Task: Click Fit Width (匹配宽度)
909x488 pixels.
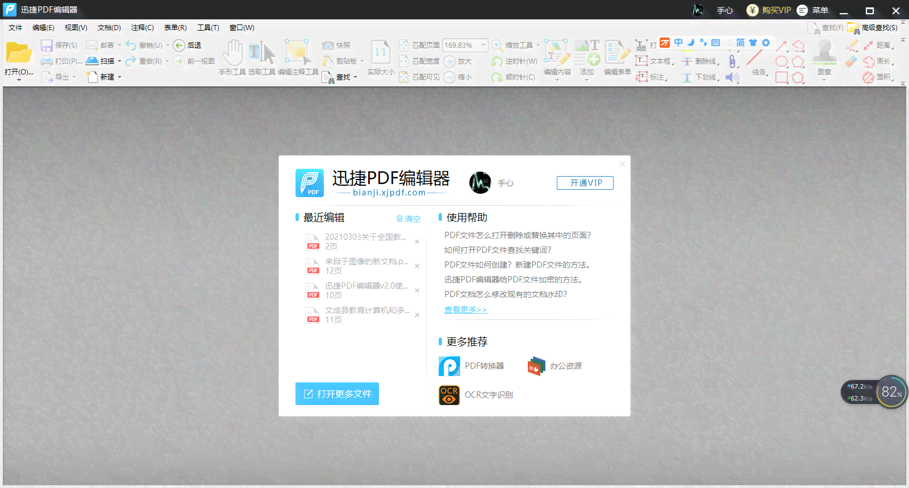Action: [419, 61]
